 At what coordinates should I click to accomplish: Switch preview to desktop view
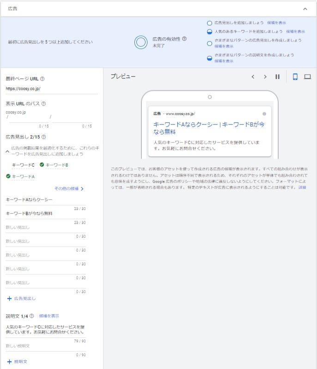click(307, 77)
